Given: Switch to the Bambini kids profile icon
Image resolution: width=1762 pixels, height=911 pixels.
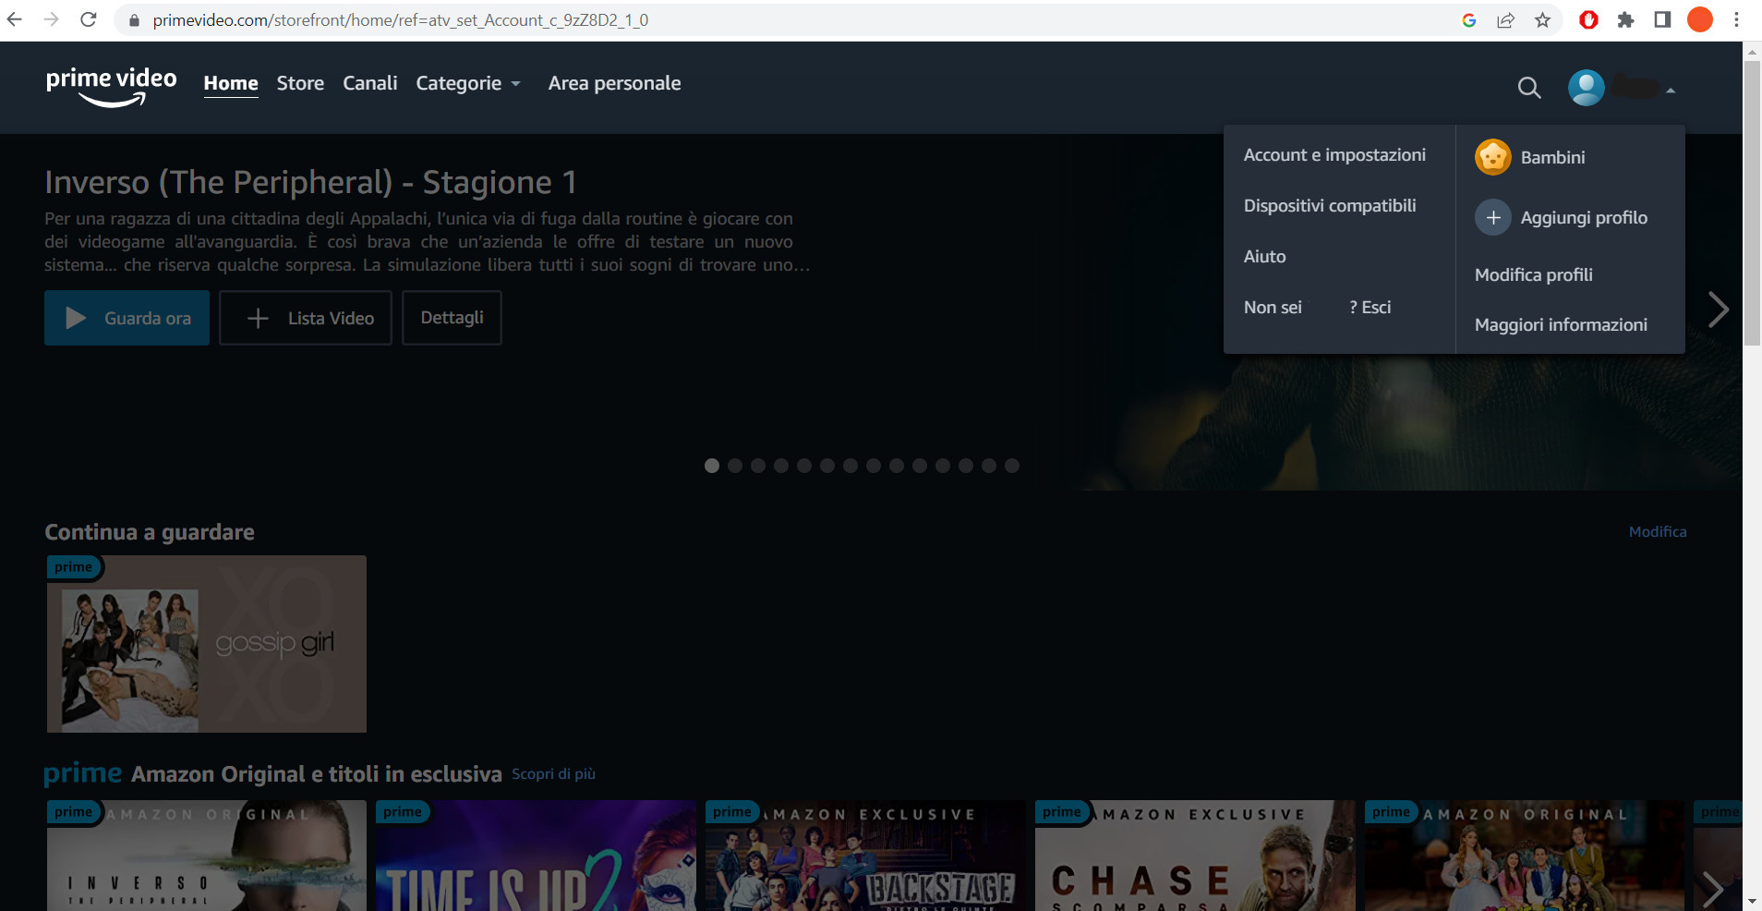Looking at the screenshot, I should pyautogui.click(x=1491, y=156).
